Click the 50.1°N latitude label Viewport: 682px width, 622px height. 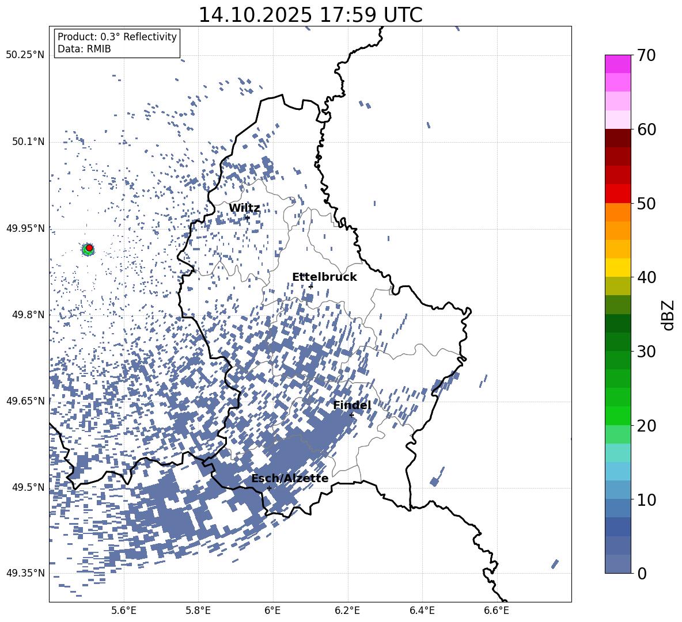pyautogui.click(x=28, y=142)
